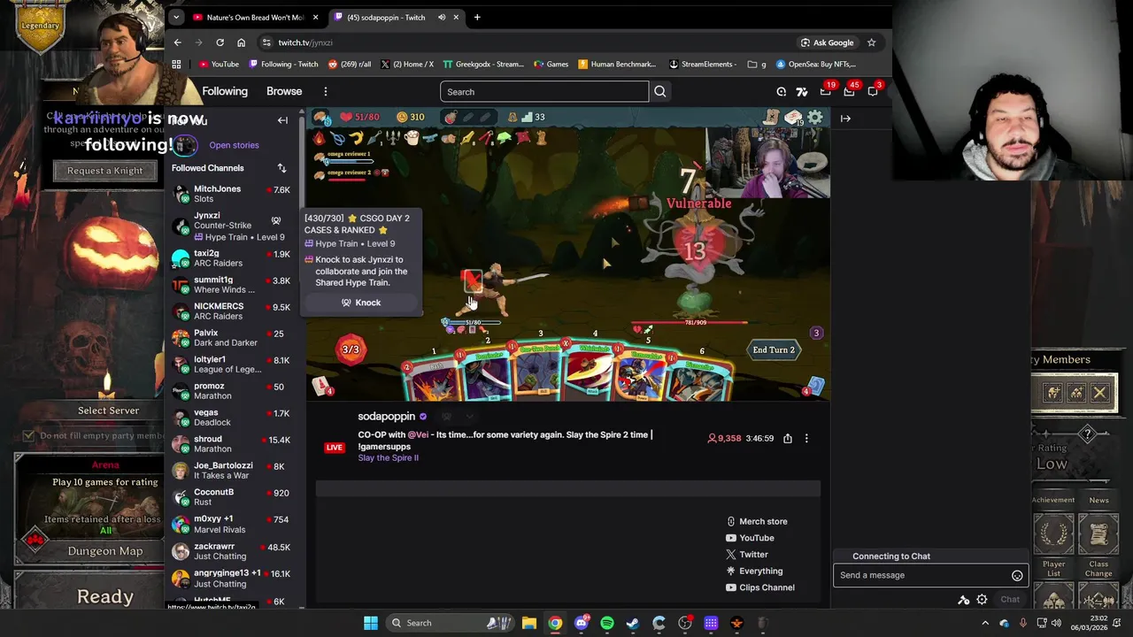Open a new Chrome tab
Screen dimensions: 1133x637
[477, 17]
